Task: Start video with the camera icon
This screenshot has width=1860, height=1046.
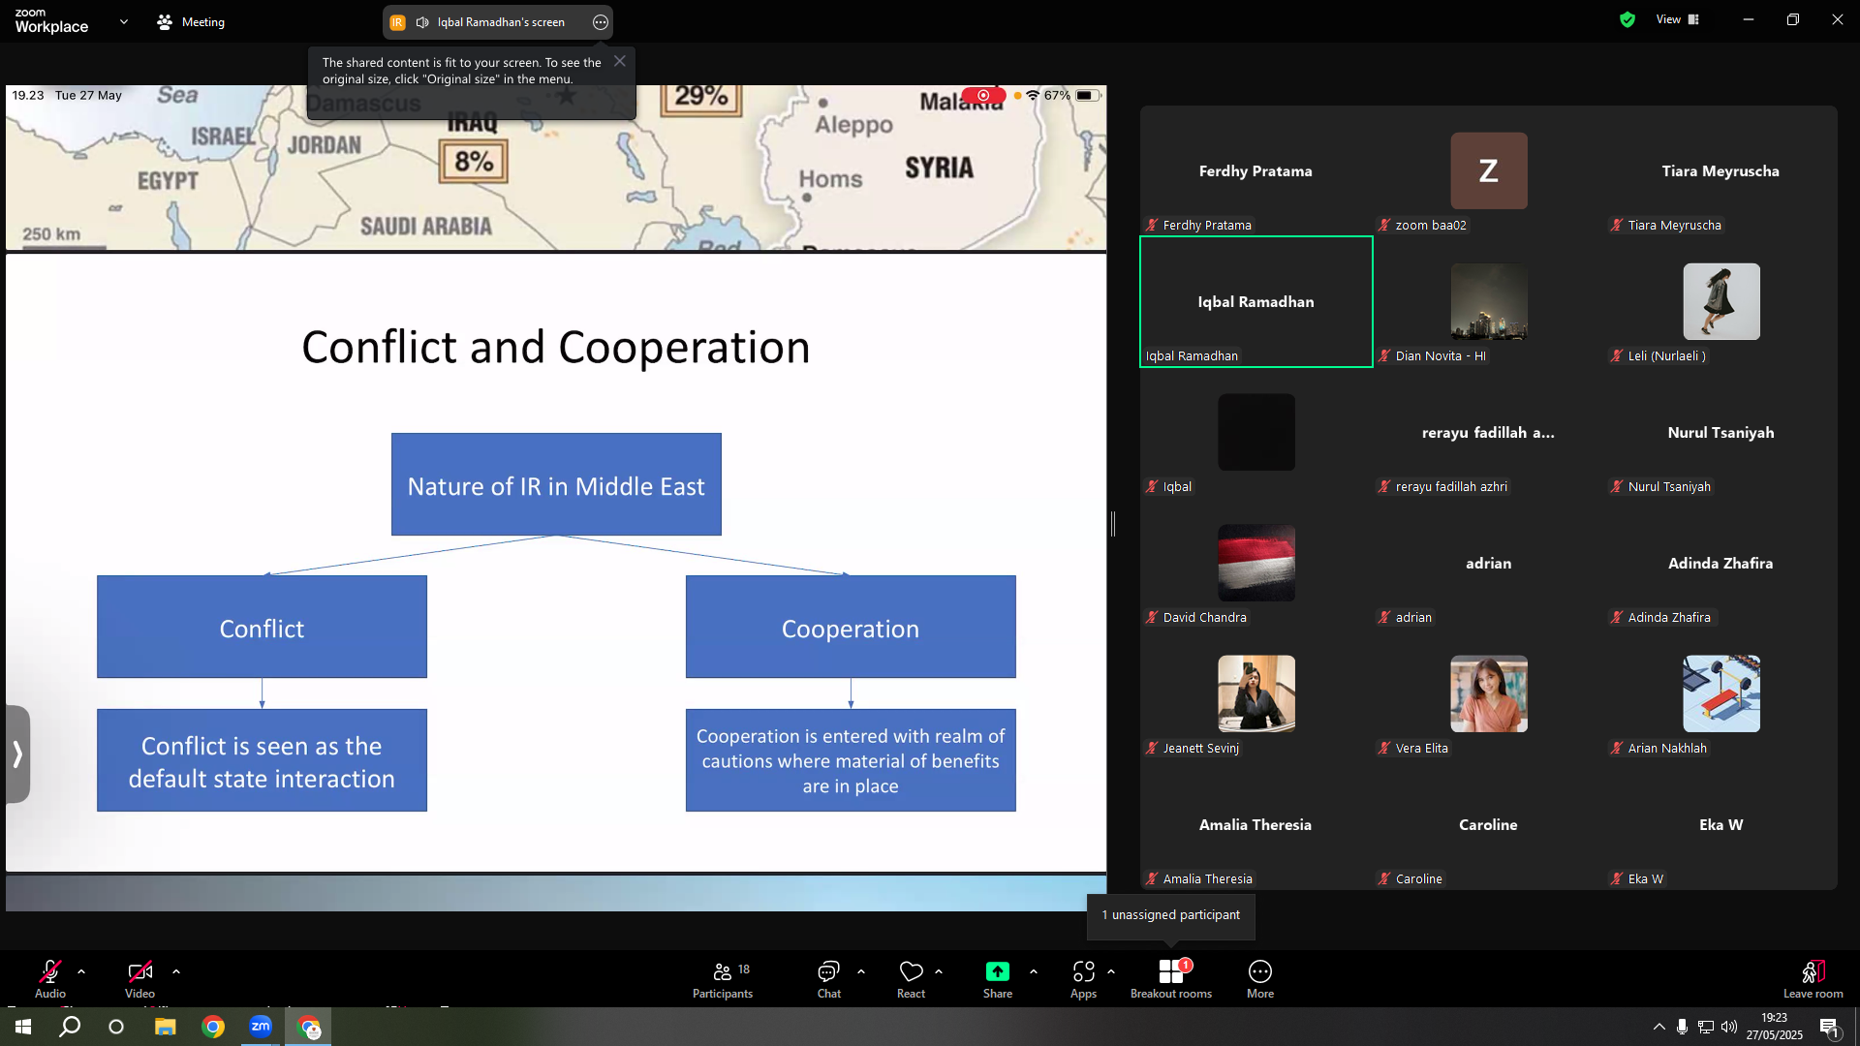Action: [x=139, y=971]
